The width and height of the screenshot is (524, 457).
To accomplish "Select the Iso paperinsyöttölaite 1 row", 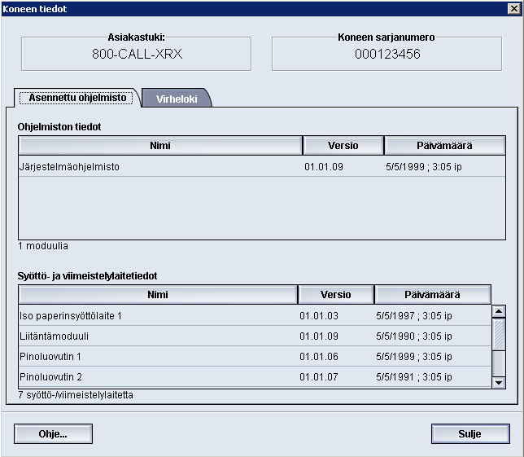I will (255, 315).
